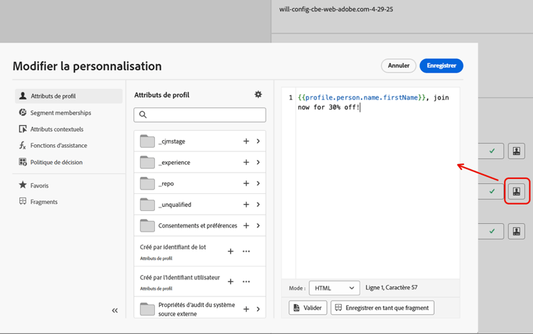Open Fonctions d'assistance section
This screenshot has height=334, width=533.
click(58, 146)
